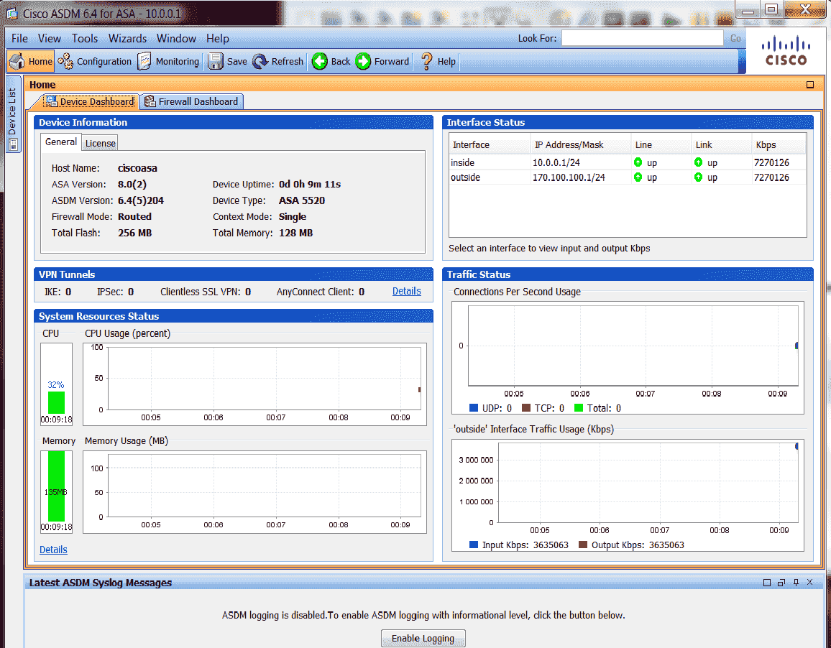Maximize the Latest ASDM Syslog Messages panel
This screenshot has height=648, width=831.
tap(767, 583)
